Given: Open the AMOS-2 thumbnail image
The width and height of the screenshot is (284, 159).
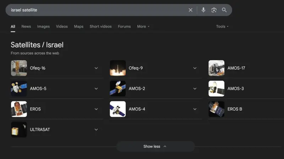Looking at the screenshot, I should [x=118, y=89].
